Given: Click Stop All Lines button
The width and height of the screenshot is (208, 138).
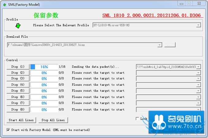Looking at the screenshot, I should click(x=53, y=120).
